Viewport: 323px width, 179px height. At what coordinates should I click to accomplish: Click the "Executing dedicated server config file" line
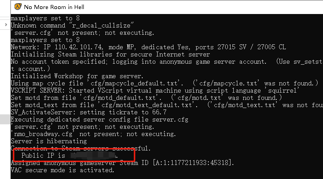pos(100,119)
